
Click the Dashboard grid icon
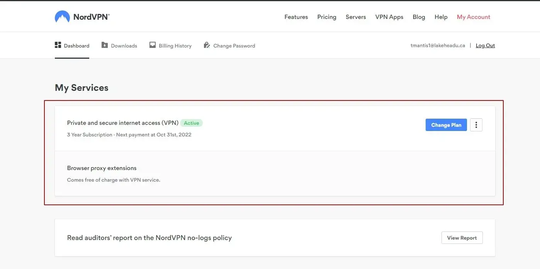pyautogui.click(x=58, y=45)
